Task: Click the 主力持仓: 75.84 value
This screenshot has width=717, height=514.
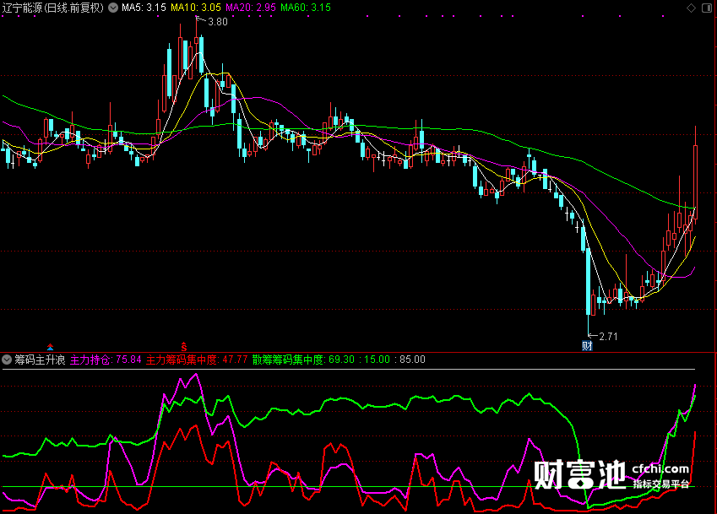Action: (x=106, y=360)
